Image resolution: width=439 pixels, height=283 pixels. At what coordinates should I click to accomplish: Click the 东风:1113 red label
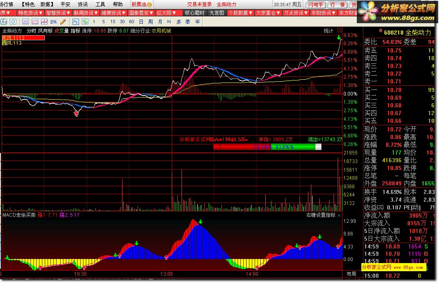[x=23, y=38]
